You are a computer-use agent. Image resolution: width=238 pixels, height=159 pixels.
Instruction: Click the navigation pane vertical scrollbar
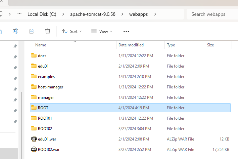(x=21, y=125)
